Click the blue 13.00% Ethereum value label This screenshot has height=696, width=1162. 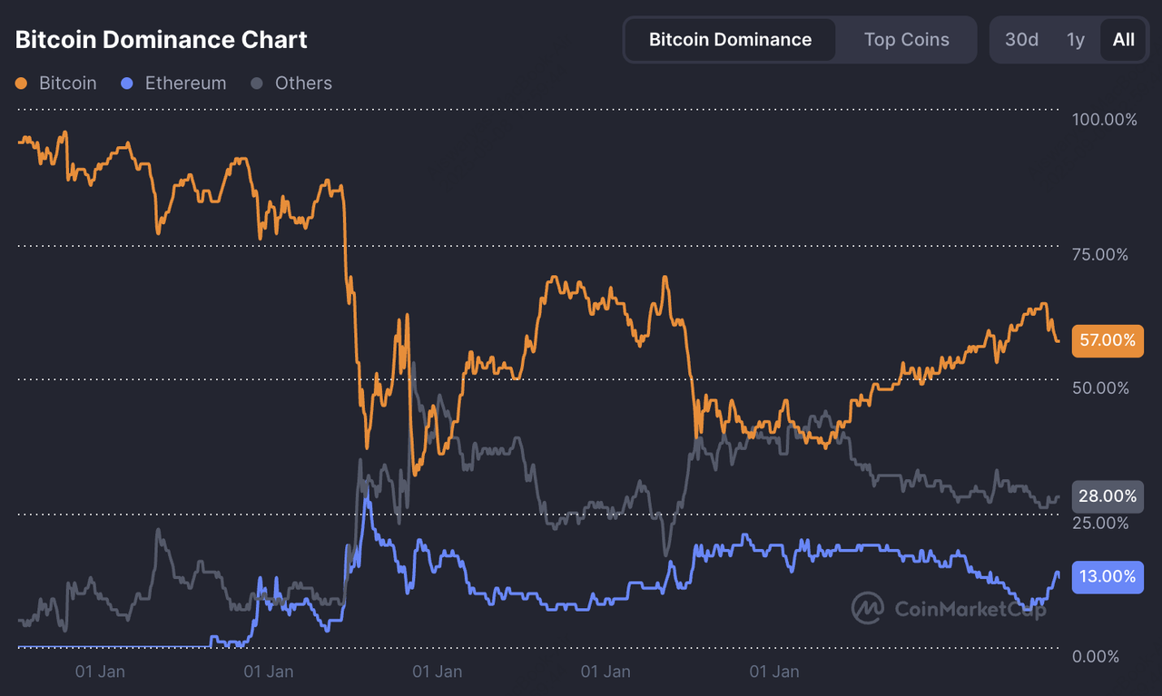point(1108,577)
